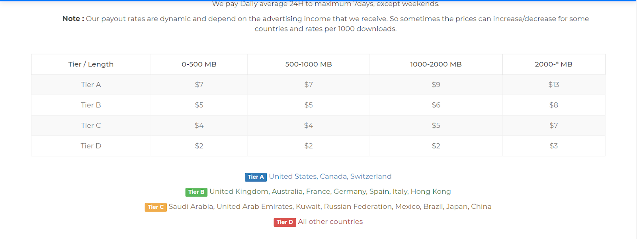Click the $9 rate in Tier A row
The width and height of the screenshot is (637, 239).
436,85
